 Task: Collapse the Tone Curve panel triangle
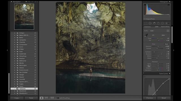tap(170, 74)
